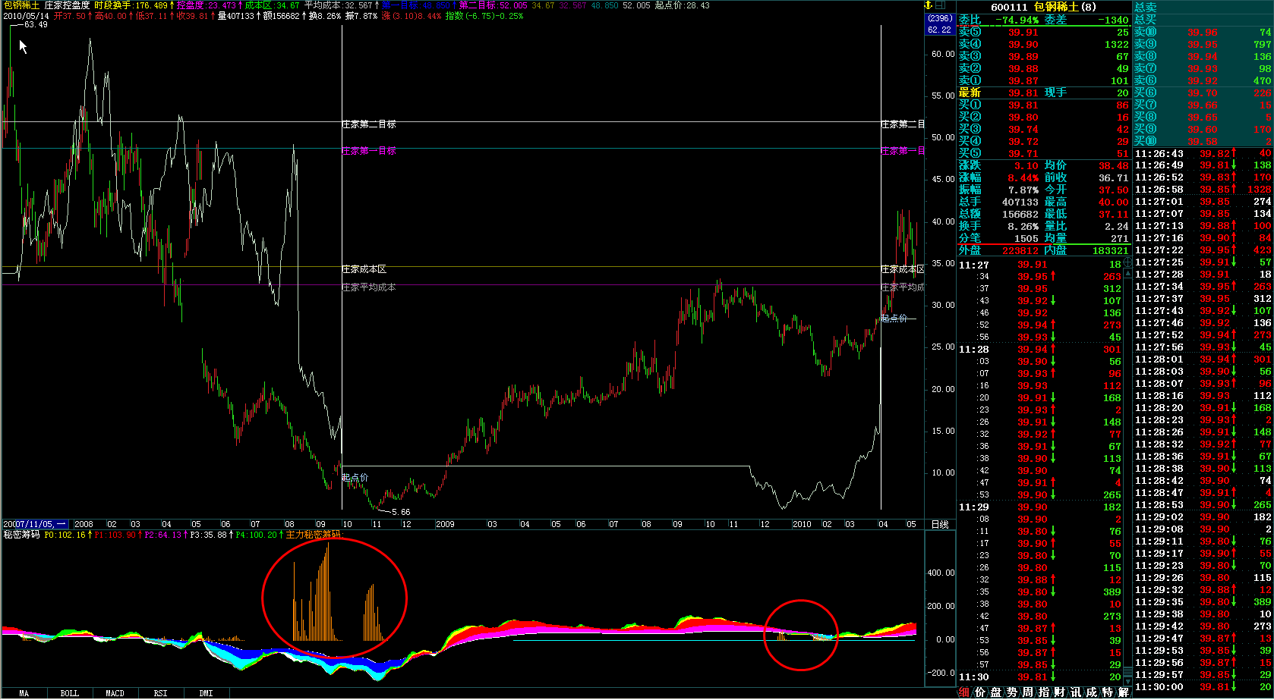
Task: Click the 2008 marker on the timeline
Action: 84,524
